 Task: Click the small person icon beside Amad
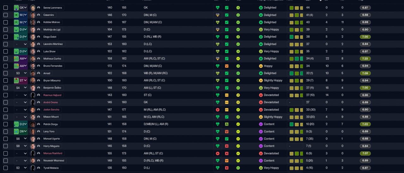[x=38, y=73]
